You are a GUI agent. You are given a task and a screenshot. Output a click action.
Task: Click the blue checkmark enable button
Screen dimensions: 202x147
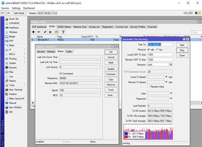point(45,32)
